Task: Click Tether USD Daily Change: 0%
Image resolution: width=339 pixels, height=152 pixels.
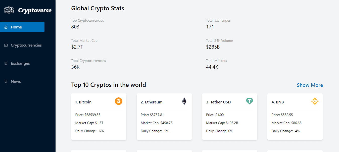Action: coord(220,131)
